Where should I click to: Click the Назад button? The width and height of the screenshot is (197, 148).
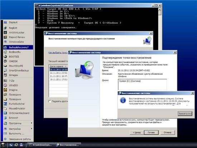(x=137, y=133)
